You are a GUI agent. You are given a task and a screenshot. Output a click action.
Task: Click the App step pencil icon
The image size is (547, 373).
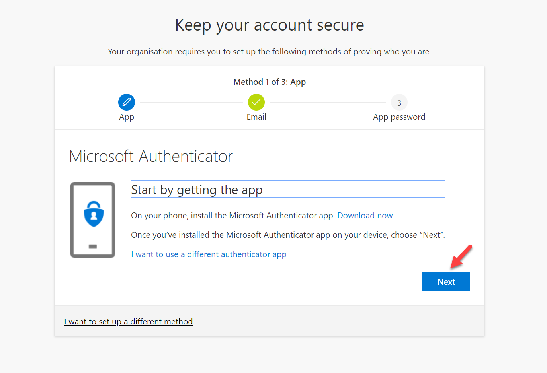127,102
